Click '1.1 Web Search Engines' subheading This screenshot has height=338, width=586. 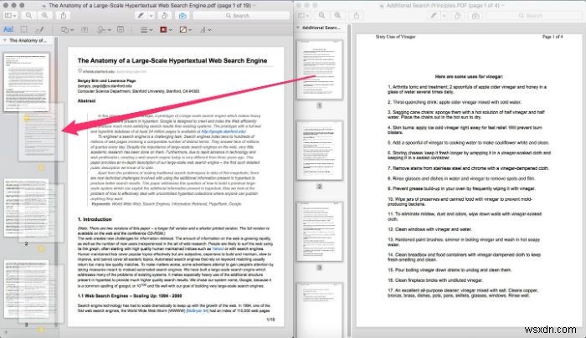tap(130, 296)
